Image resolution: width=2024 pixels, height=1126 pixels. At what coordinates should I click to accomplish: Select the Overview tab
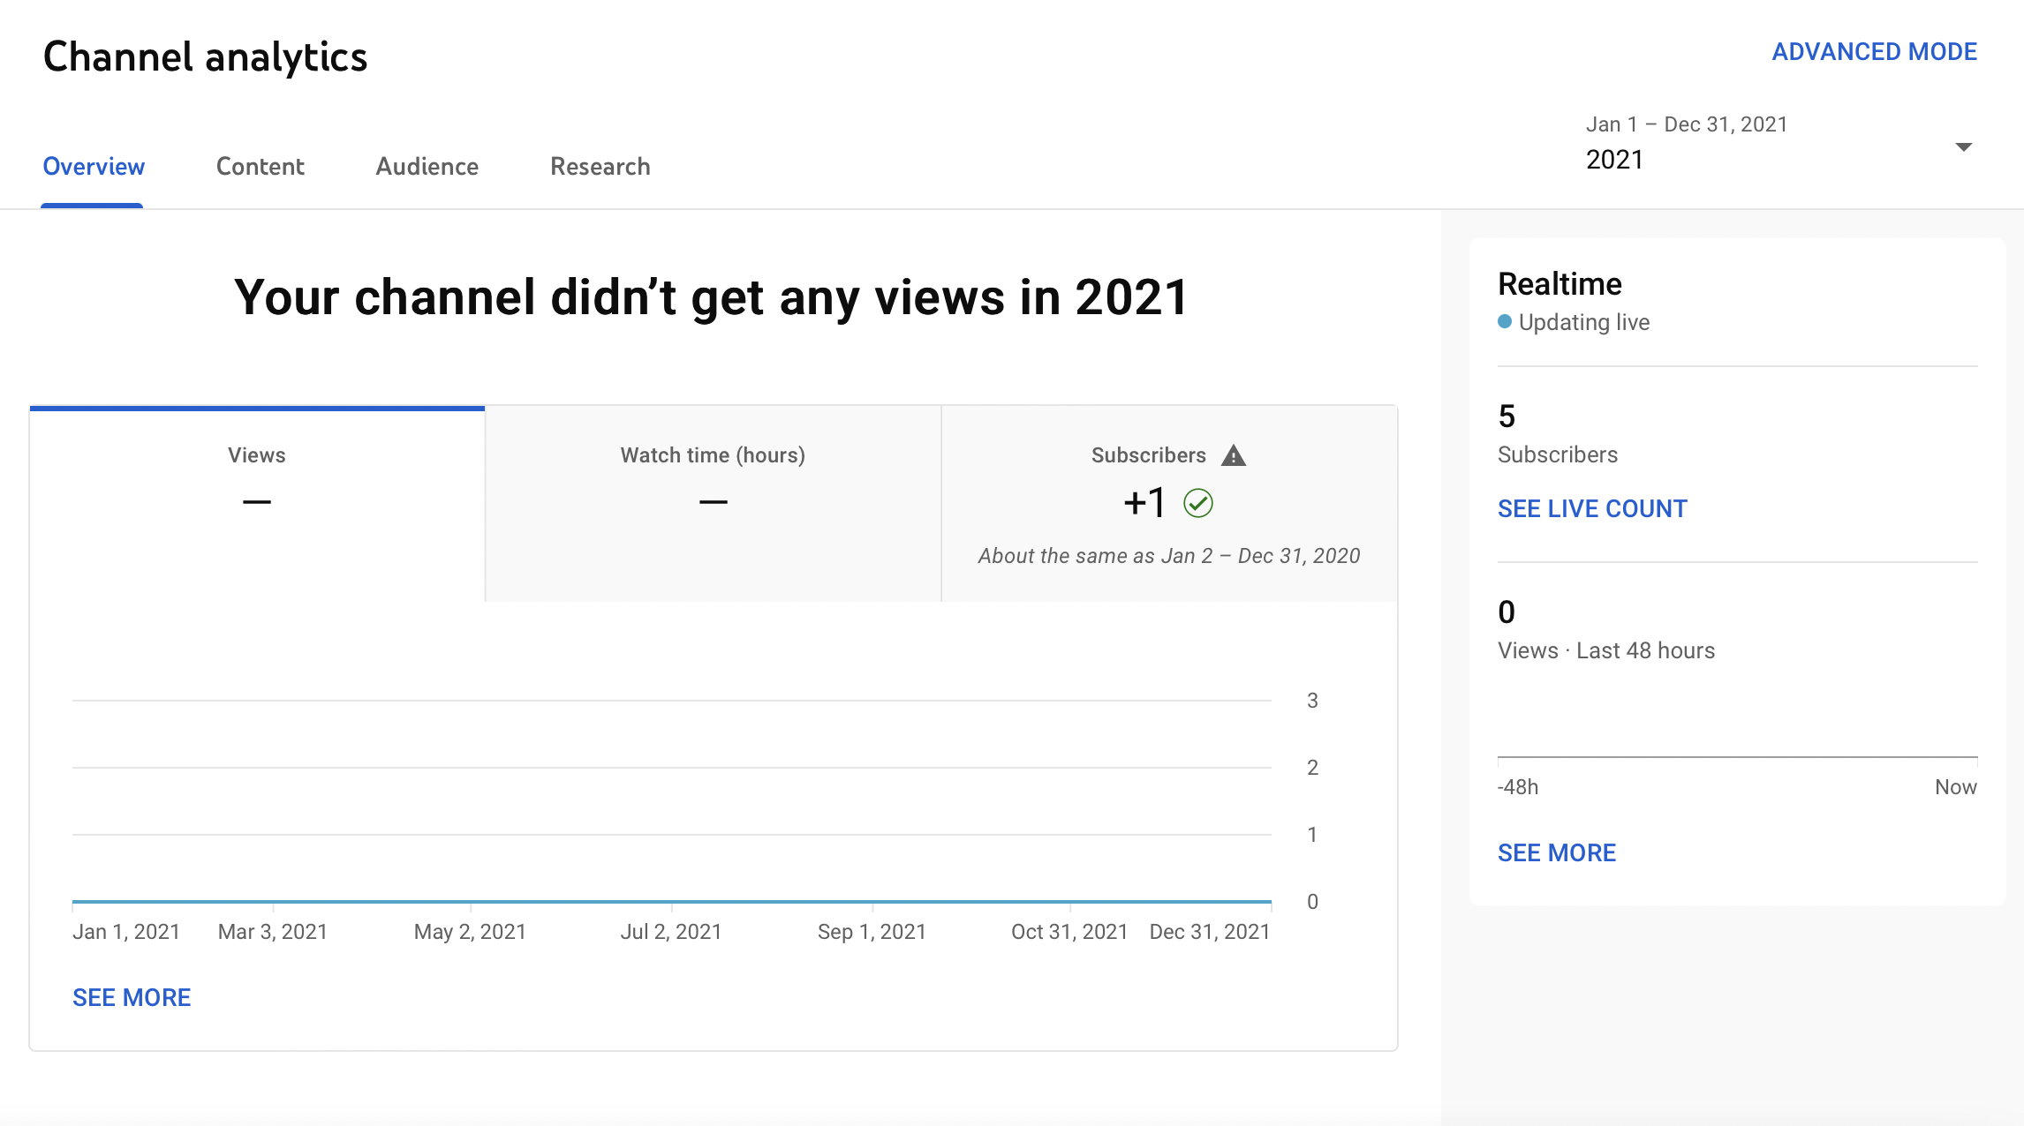pyautogui.click(x=94, y=166)
